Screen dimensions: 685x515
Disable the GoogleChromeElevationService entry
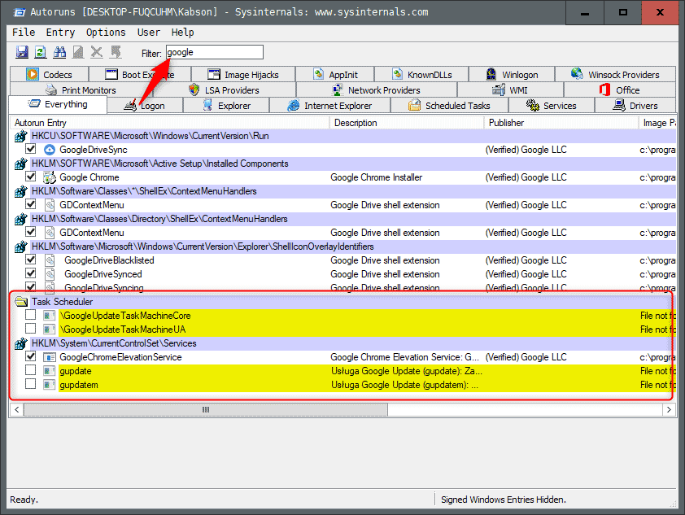(31, 356)
